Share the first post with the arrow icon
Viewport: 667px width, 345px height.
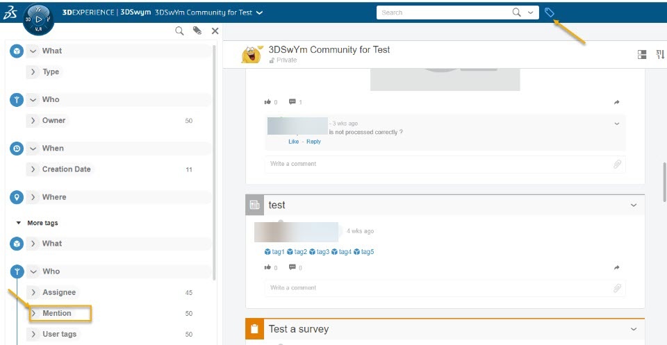(617, 103)
